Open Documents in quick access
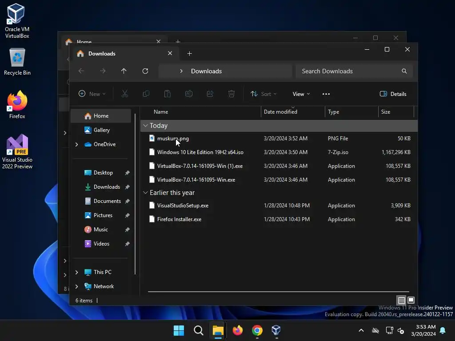Image resolution: width=455 pixels, height=341 pixels. (x=103, y=201)
